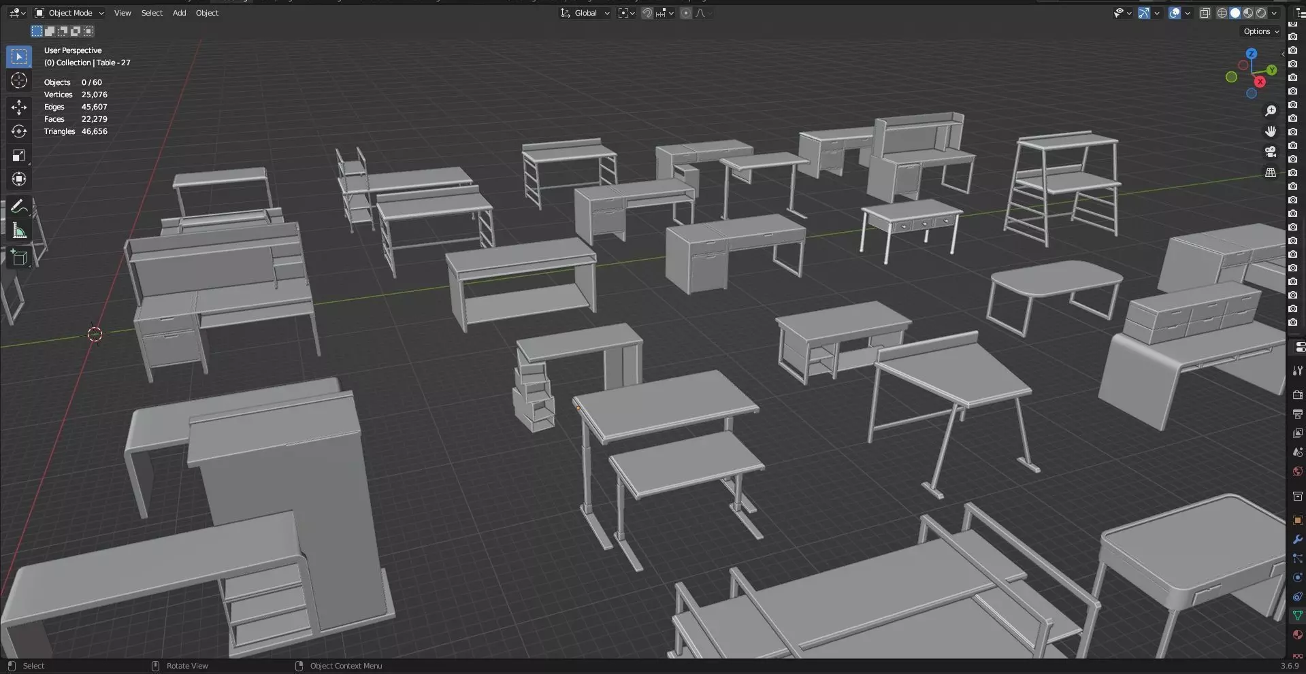Toggle render visibility of topmost outliner row
1306x674 pixels.
[x=1293, y=24]
